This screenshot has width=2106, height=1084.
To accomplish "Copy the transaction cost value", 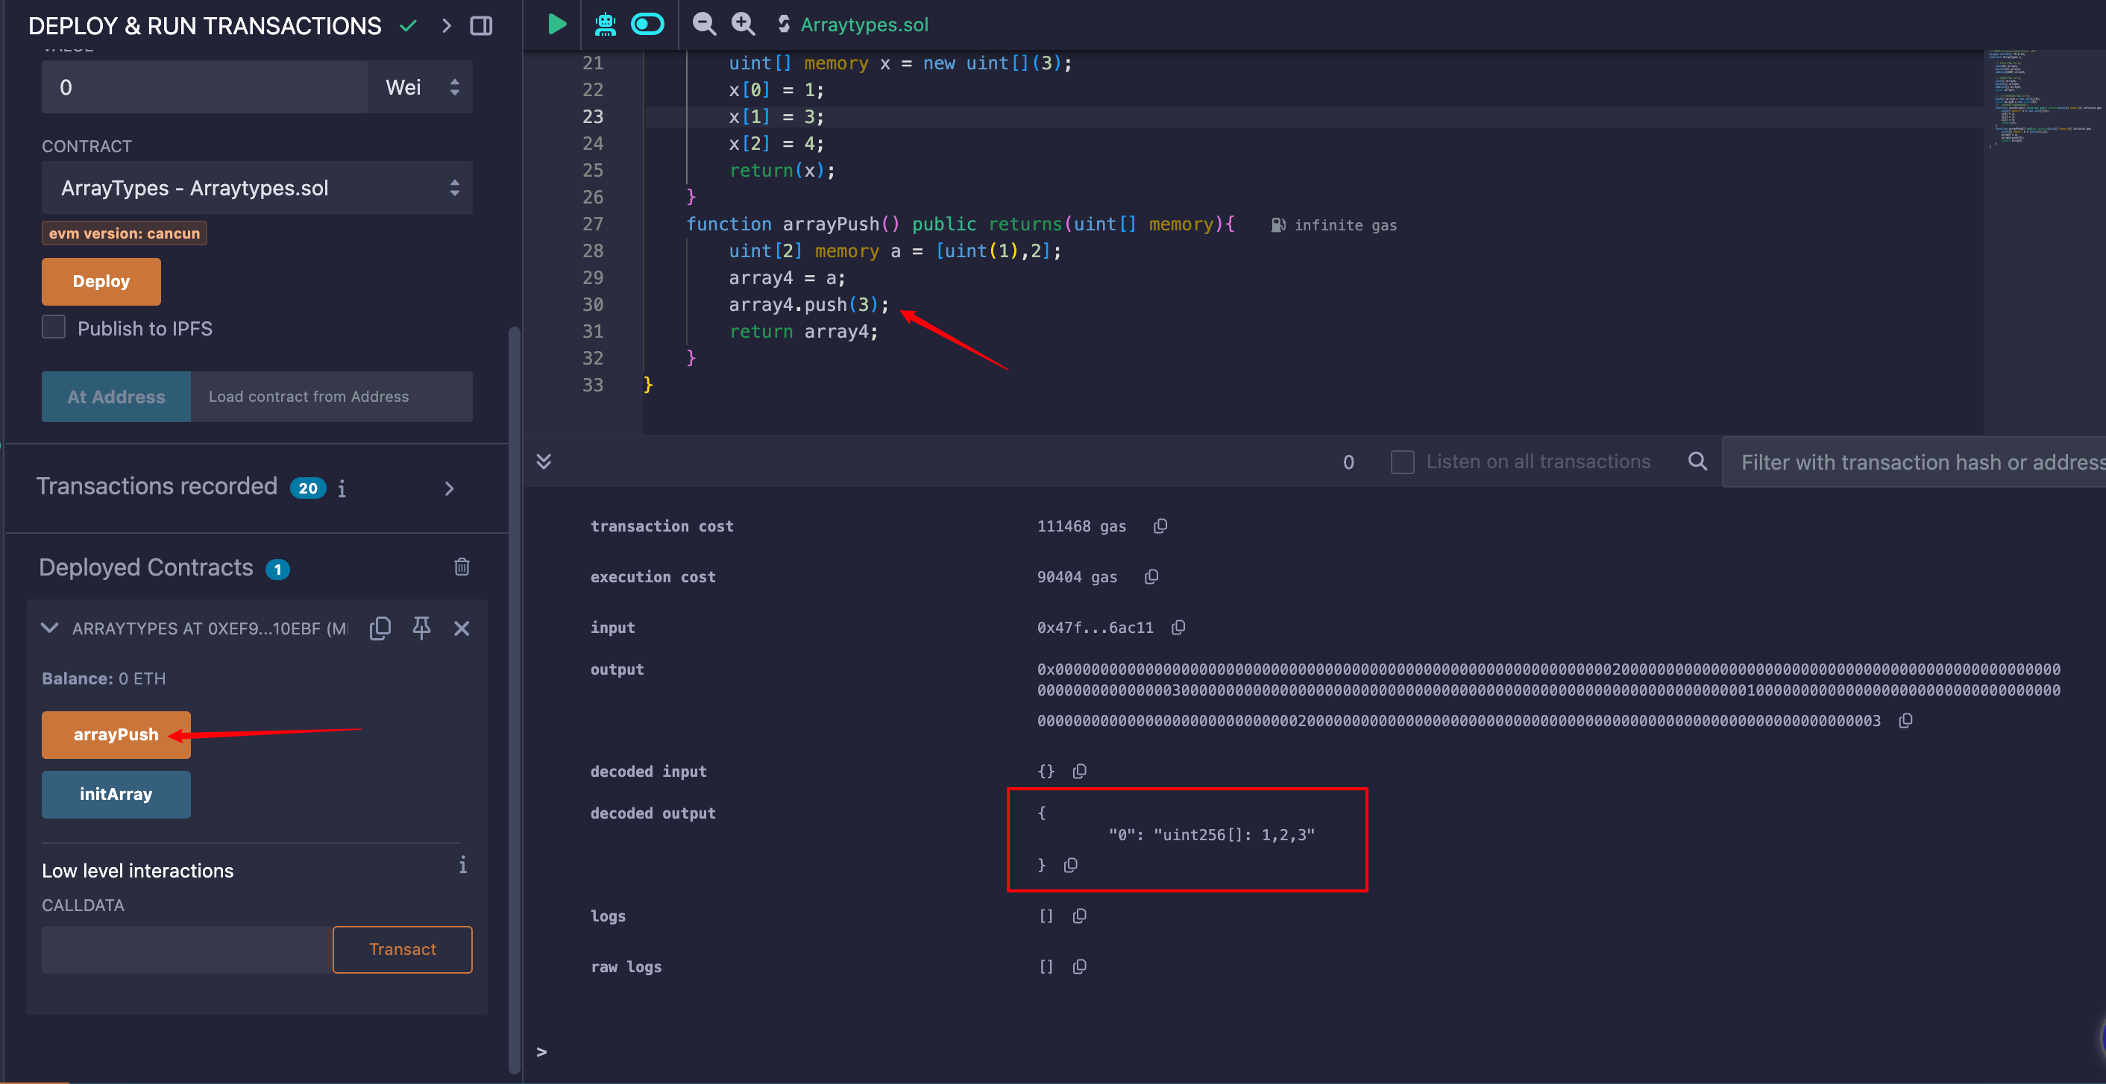I will [1160, 526].
